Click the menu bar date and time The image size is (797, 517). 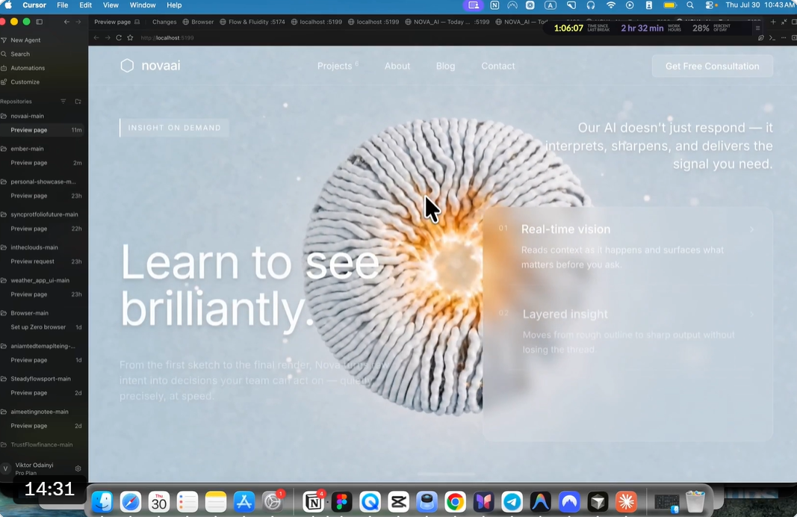(760, 5)
